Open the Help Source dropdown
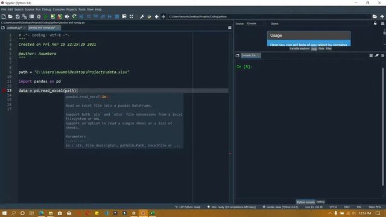Image resolution: width=386 pixels, height=217 pixels. (256, 24)
